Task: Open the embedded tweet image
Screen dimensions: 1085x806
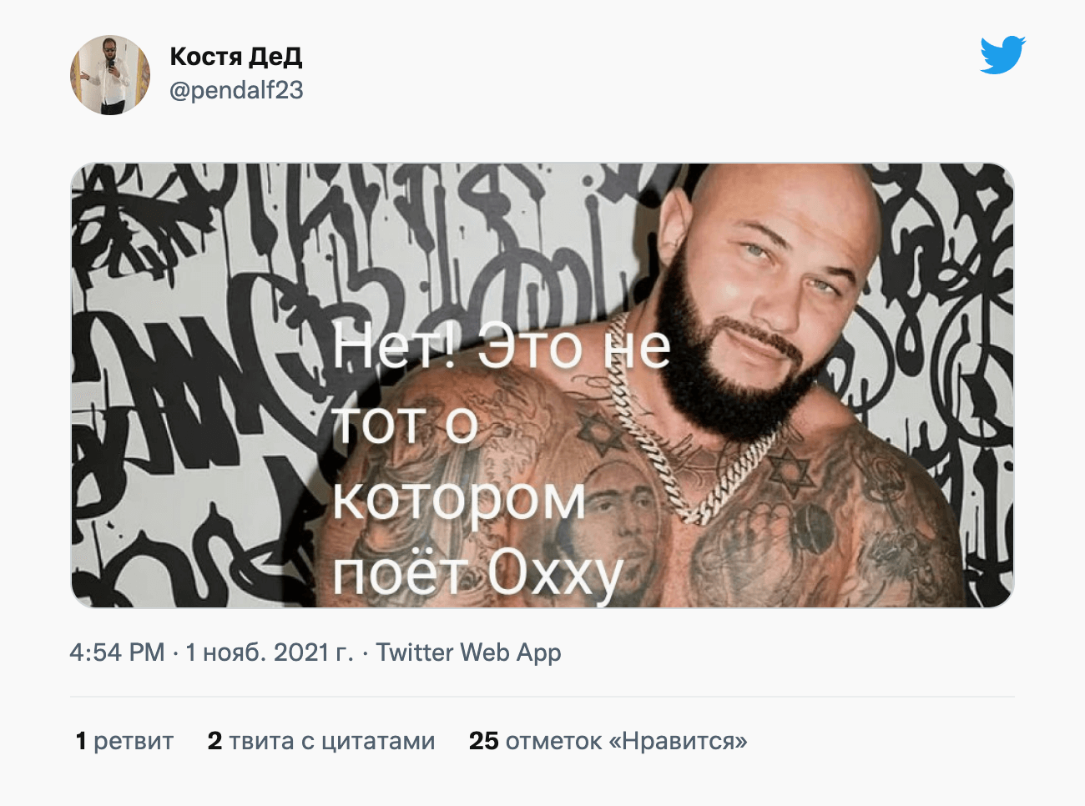Action: pos(542,385)
